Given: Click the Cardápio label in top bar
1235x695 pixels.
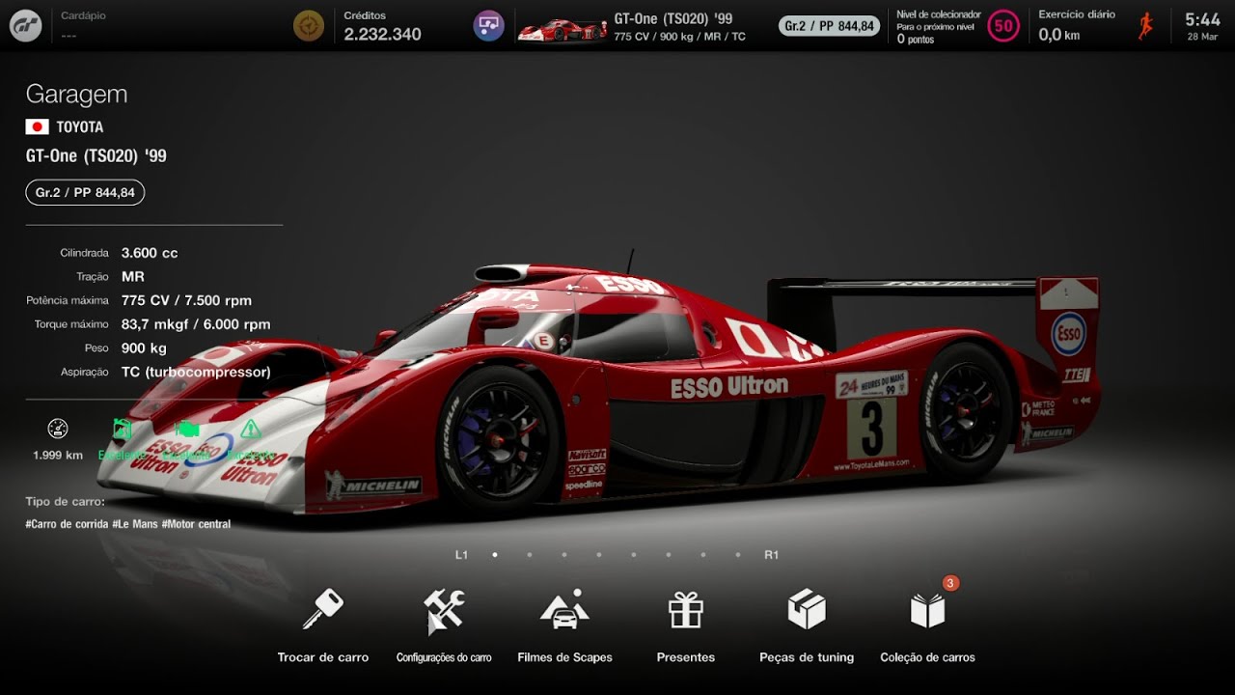Looking at the screenshot, I should pyautogui.click(x=83, y=15).
